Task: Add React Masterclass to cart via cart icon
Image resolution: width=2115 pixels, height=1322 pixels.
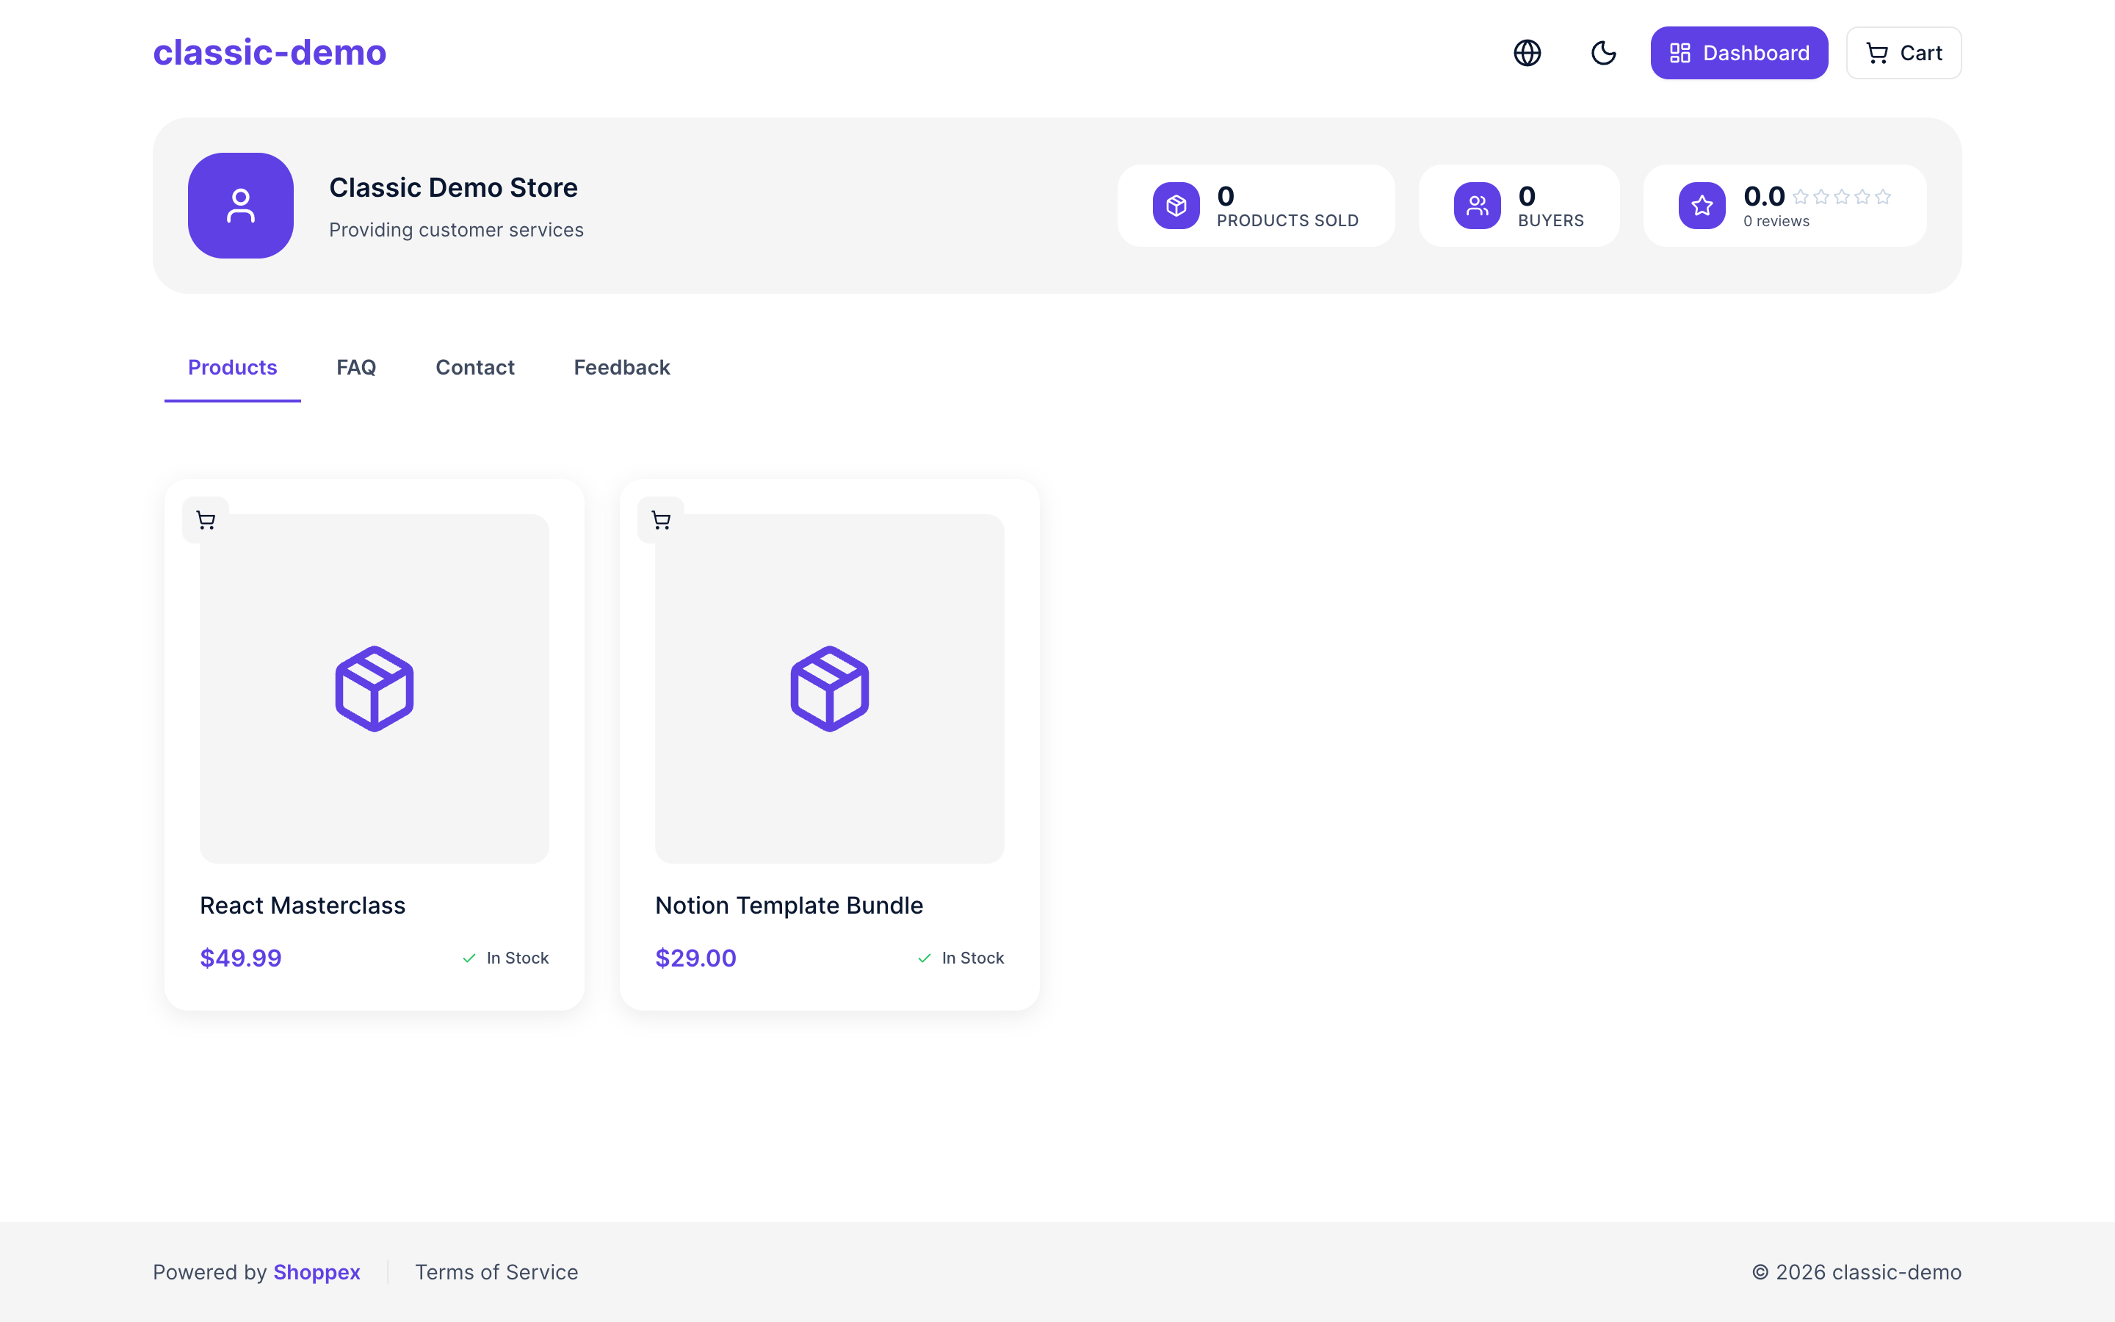Action: point(206,519)
